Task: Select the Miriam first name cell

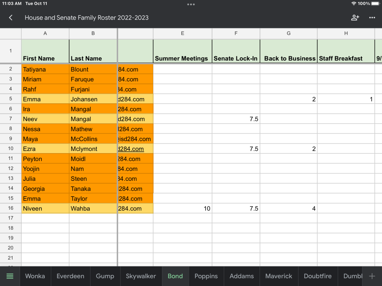Action: (45, 79)
